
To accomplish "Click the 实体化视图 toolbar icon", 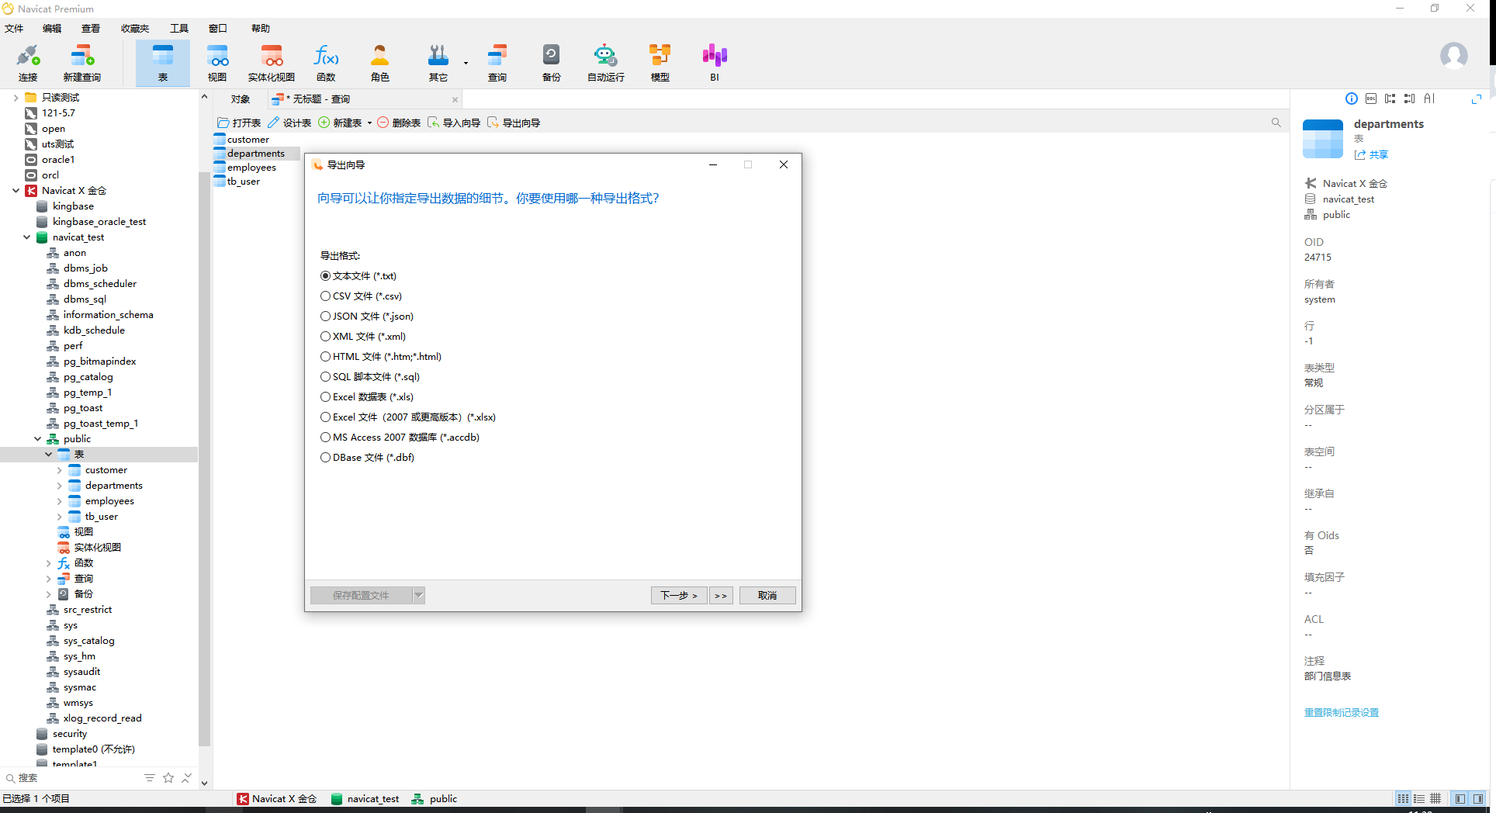I will pos(272,63).
